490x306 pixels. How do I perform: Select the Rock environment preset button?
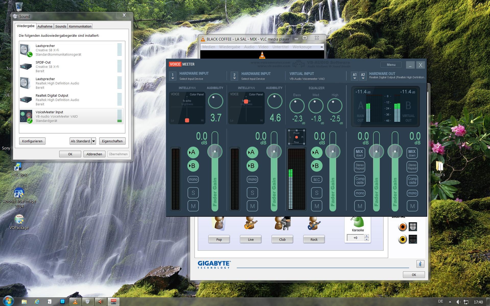point(314,239)
